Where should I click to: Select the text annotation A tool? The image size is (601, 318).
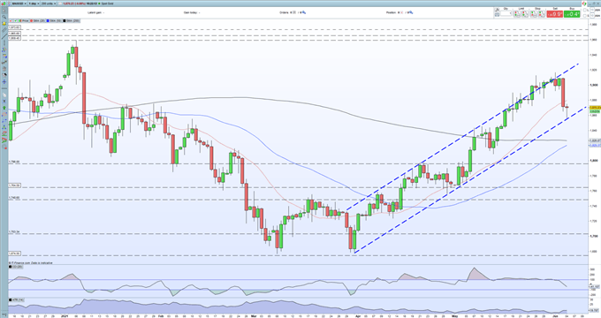coord(4,102)
